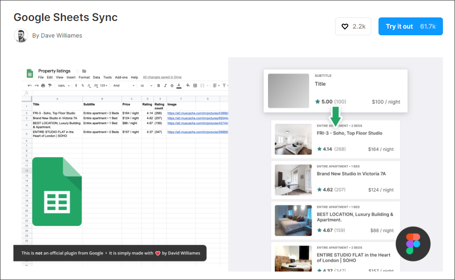
Task: Click cell 'Brand New Studio in Victoria 7A' in sheet
Action: [57, 118]
